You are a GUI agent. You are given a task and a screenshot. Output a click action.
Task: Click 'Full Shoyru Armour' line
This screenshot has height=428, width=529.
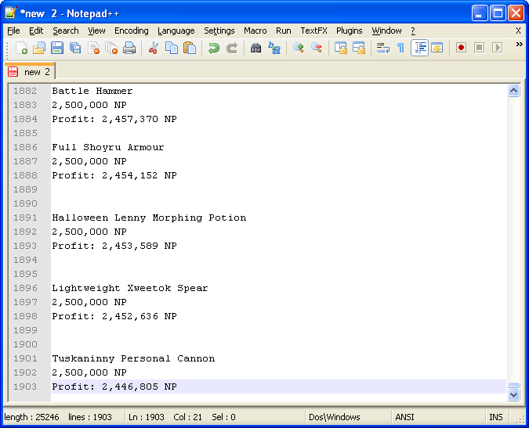coord(108,147)
